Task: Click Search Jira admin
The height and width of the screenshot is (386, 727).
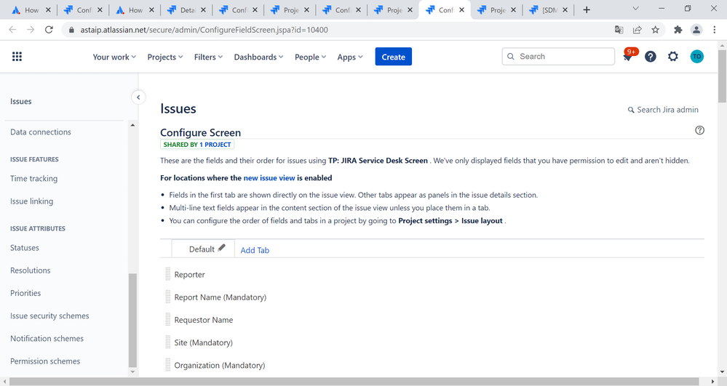Action: click(663, 110)
